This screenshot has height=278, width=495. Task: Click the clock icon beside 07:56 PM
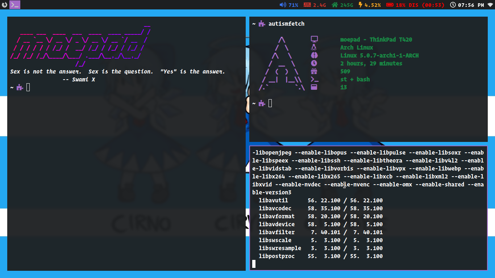click(x=453, y=5)
